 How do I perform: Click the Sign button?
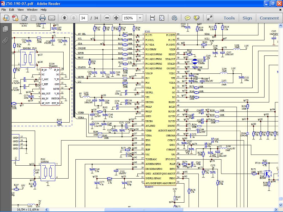click(x=247, y=18)
